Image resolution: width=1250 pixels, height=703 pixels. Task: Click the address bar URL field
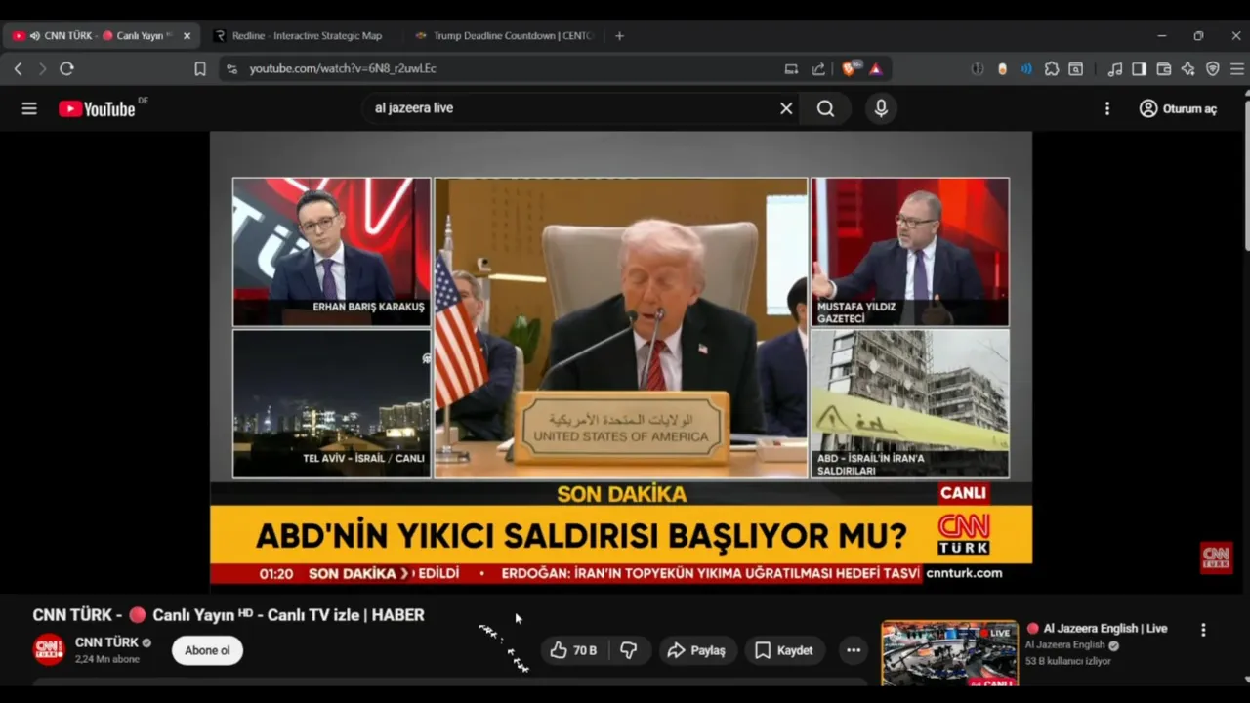click(508, 68)
